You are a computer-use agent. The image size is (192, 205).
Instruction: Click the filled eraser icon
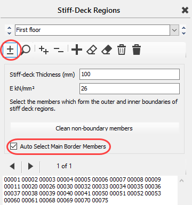coord(107,50)
